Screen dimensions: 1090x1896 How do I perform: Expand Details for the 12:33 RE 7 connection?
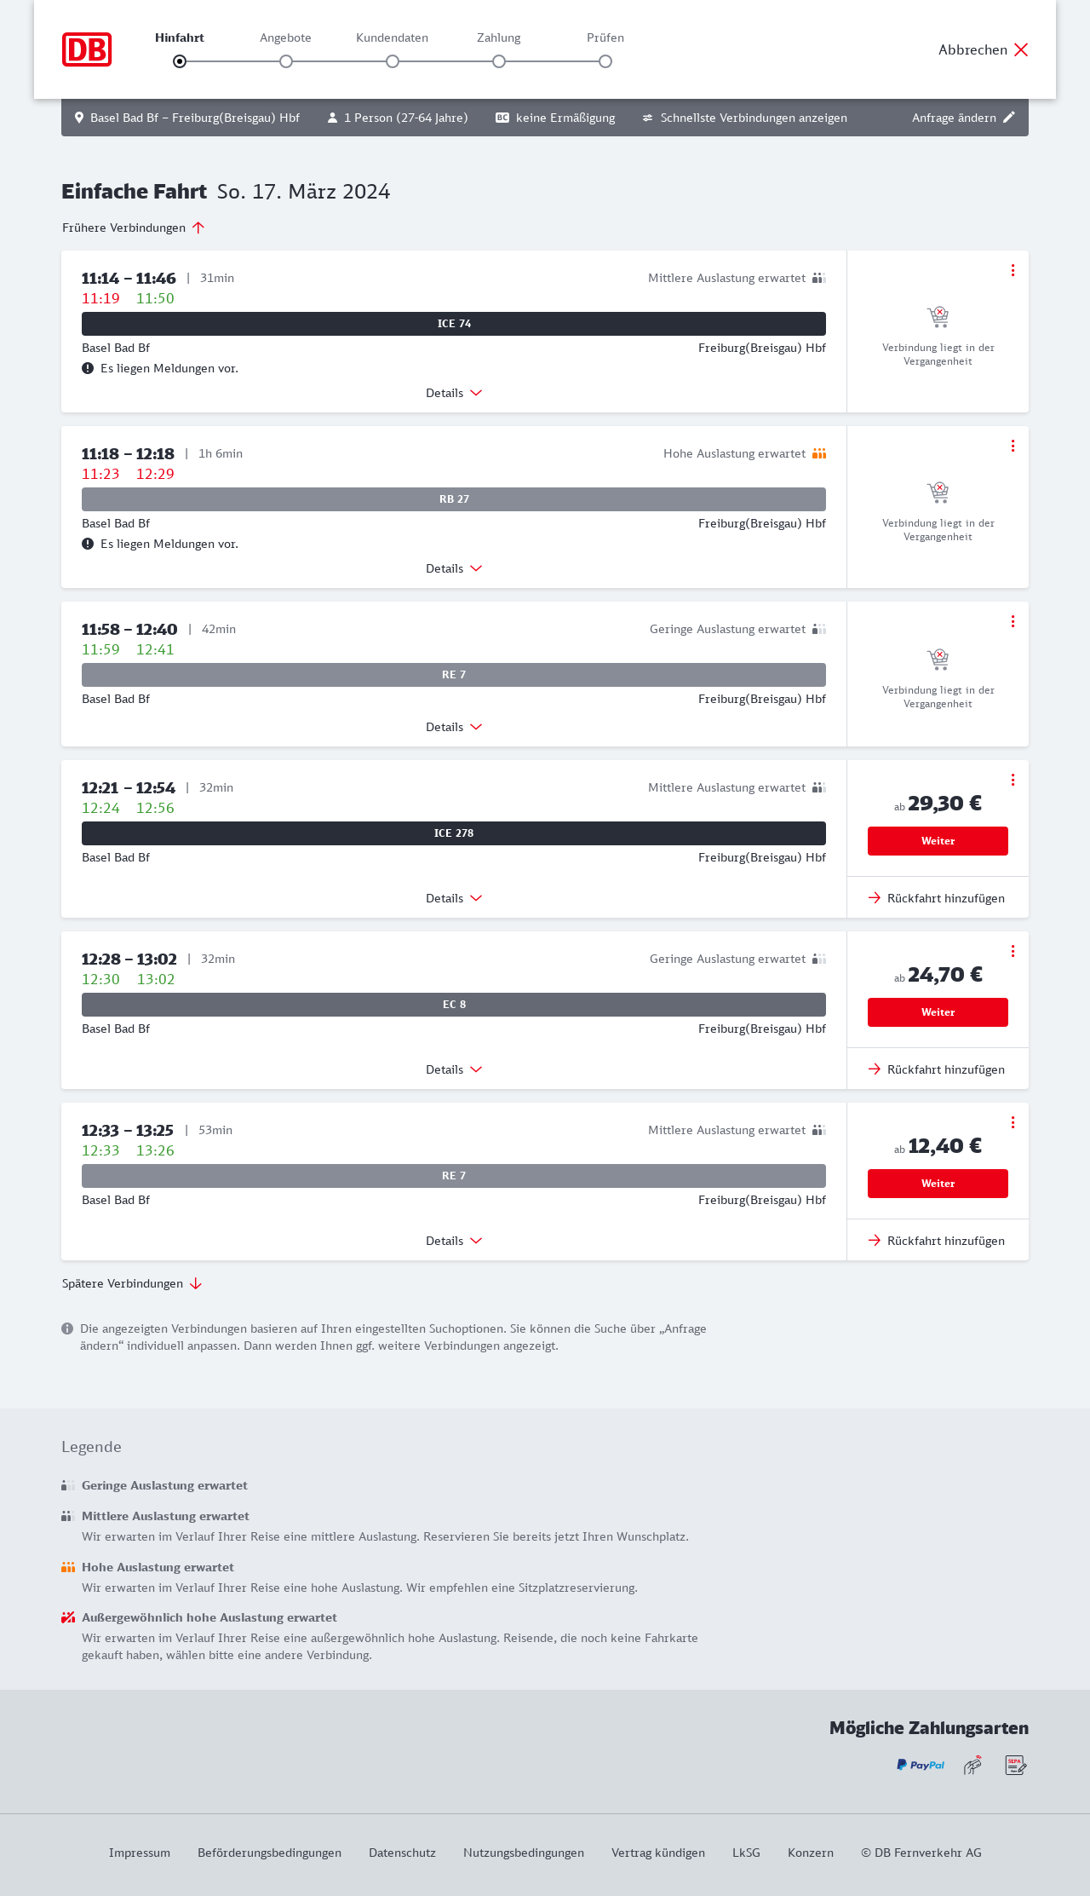(x=454, y=1241)
